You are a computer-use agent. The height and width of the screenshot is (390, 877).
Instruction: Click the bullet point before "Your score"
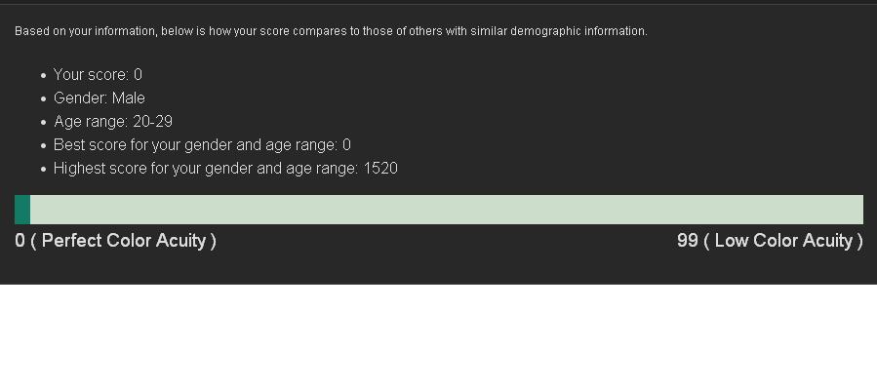(43, 75)
